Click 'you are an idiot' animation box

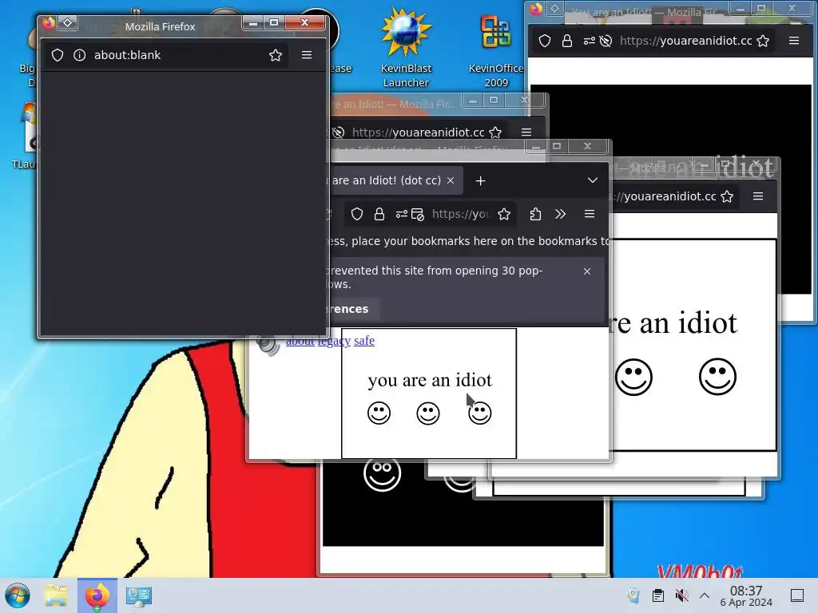tap(429, 394)
